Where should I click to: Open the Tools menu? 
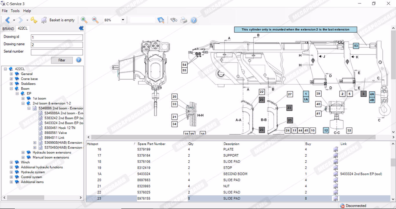click(15, 11)
